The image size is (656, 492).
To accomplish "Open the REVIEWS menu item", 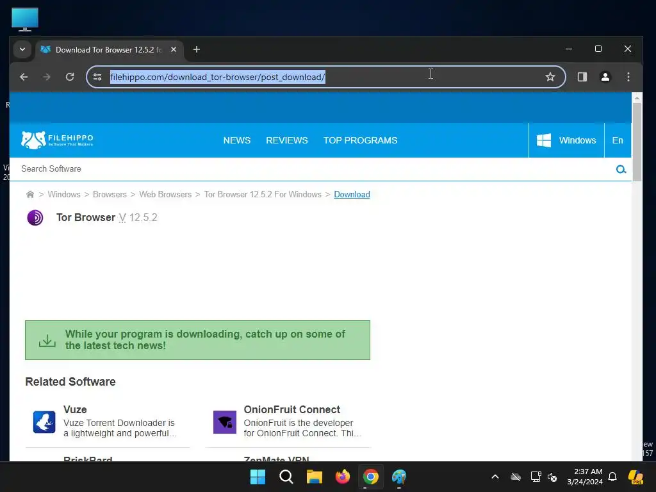I will click(287, 140).
